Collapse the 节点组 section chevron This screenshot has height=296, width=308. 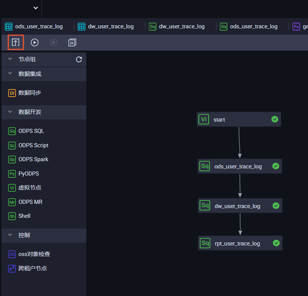coord(10,59)
